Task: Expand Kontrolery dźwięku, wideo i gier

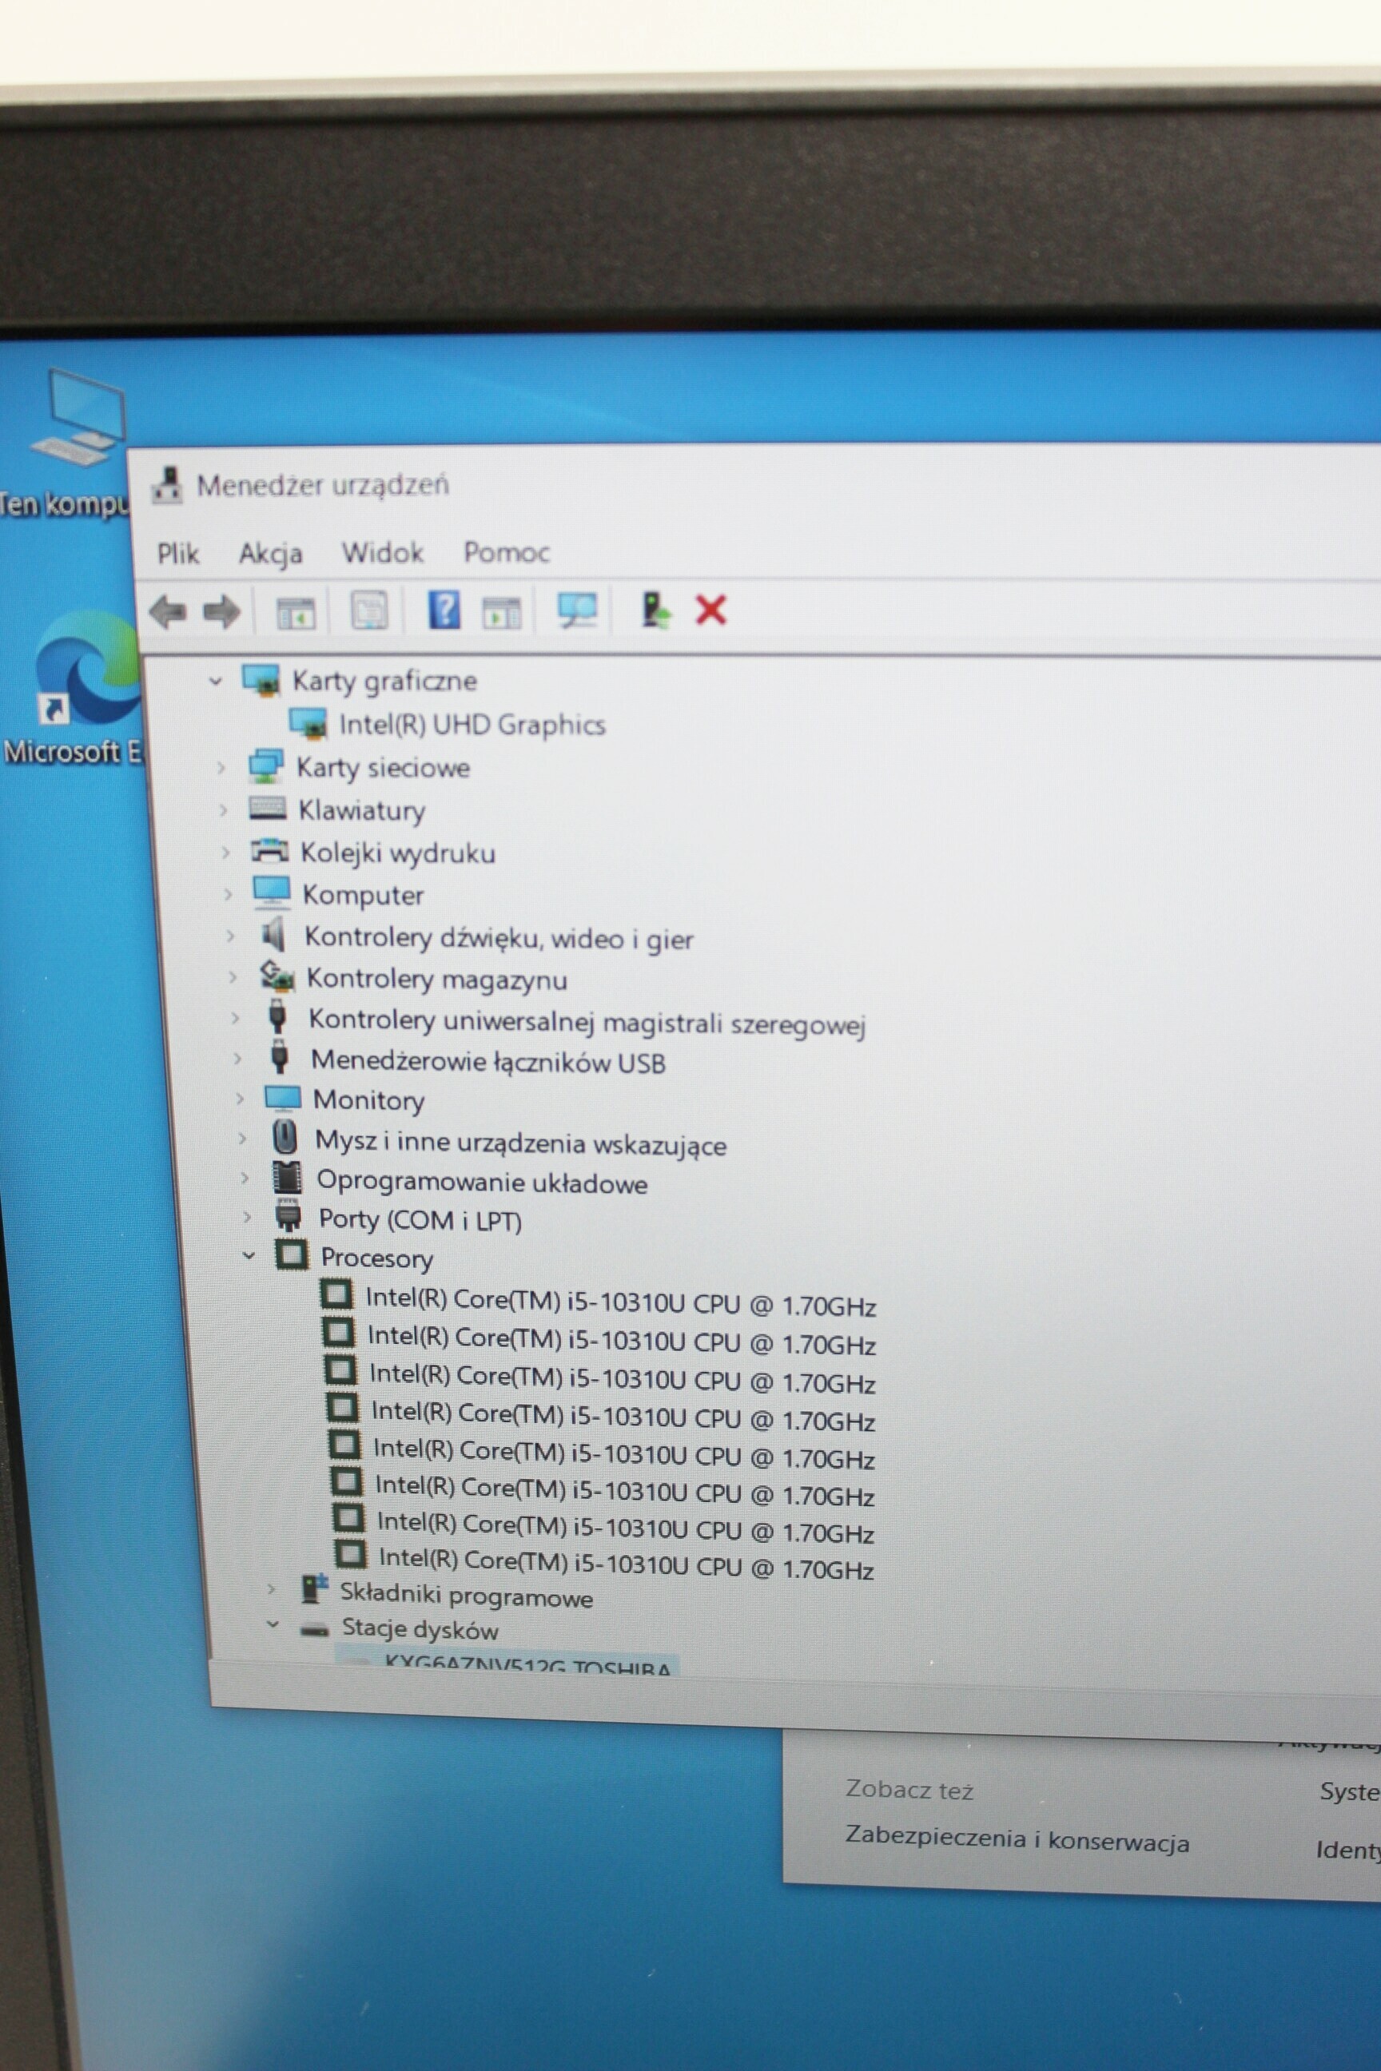Action: click(230, 936)
